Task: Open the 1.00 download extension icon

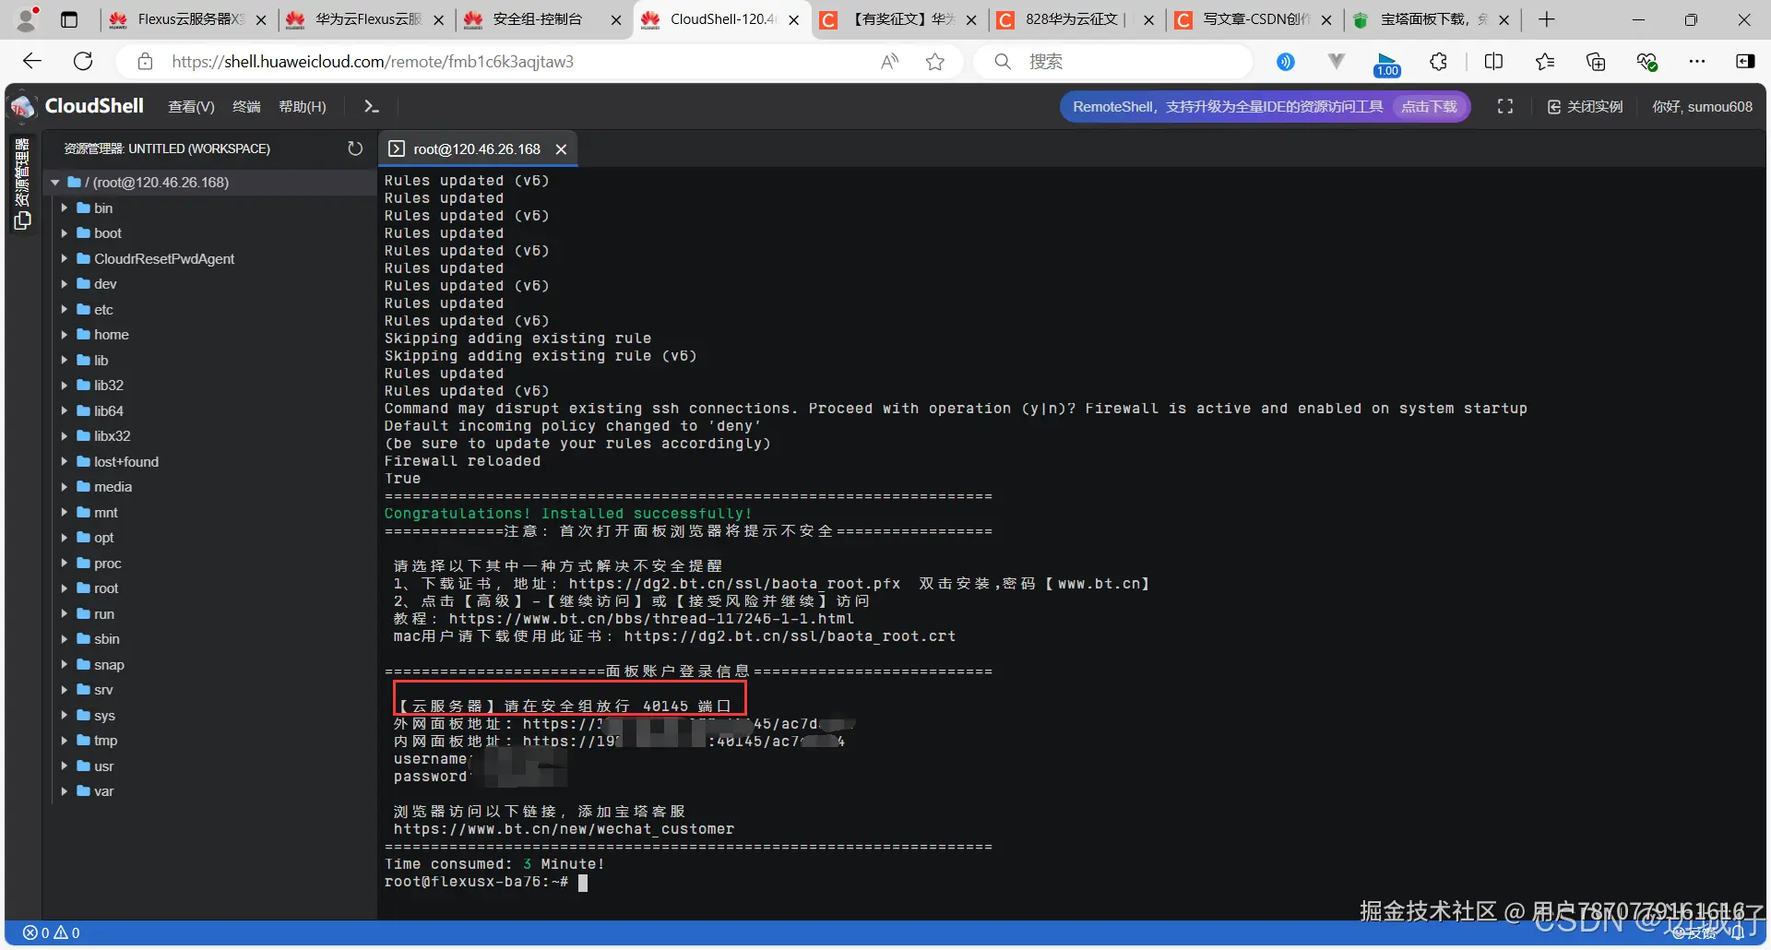Action: [1387, 64]
